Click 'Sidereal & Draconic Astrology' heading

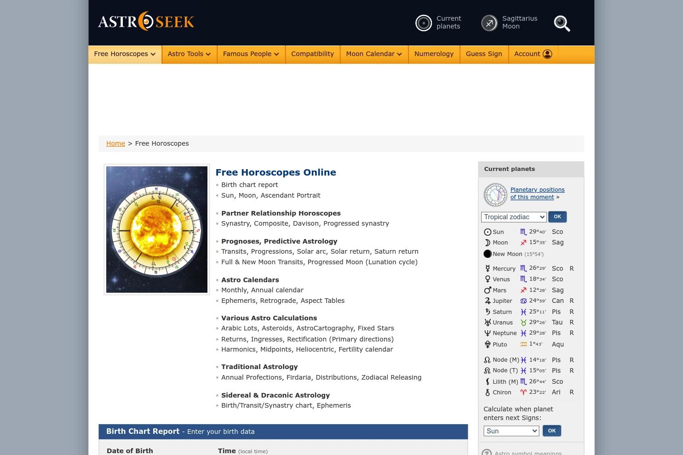click(275, 395)
